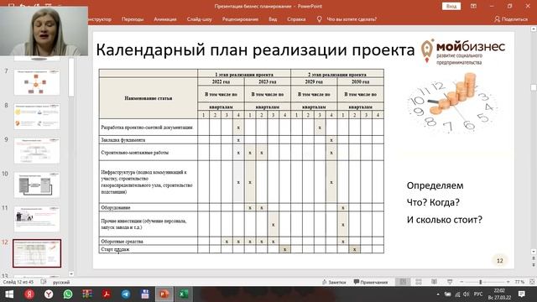Show hidden system tray icons
Image resolution: width=537 pixels, height=302 pixels.
coord(438,294)
